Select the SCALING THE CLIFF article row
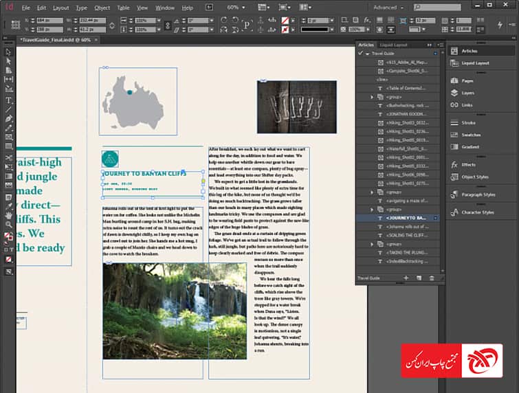Image resolution: width=519 pixels, height=393 pixels. click(398, 235)
